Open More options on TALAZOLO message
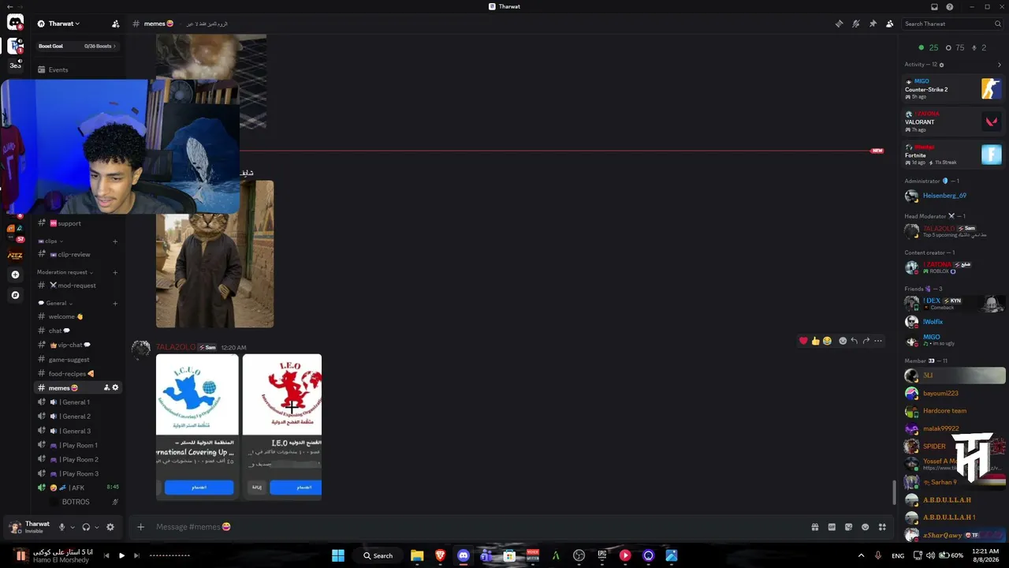The image size is (1009, 568). pyautogui.click(x=878, y=341)
